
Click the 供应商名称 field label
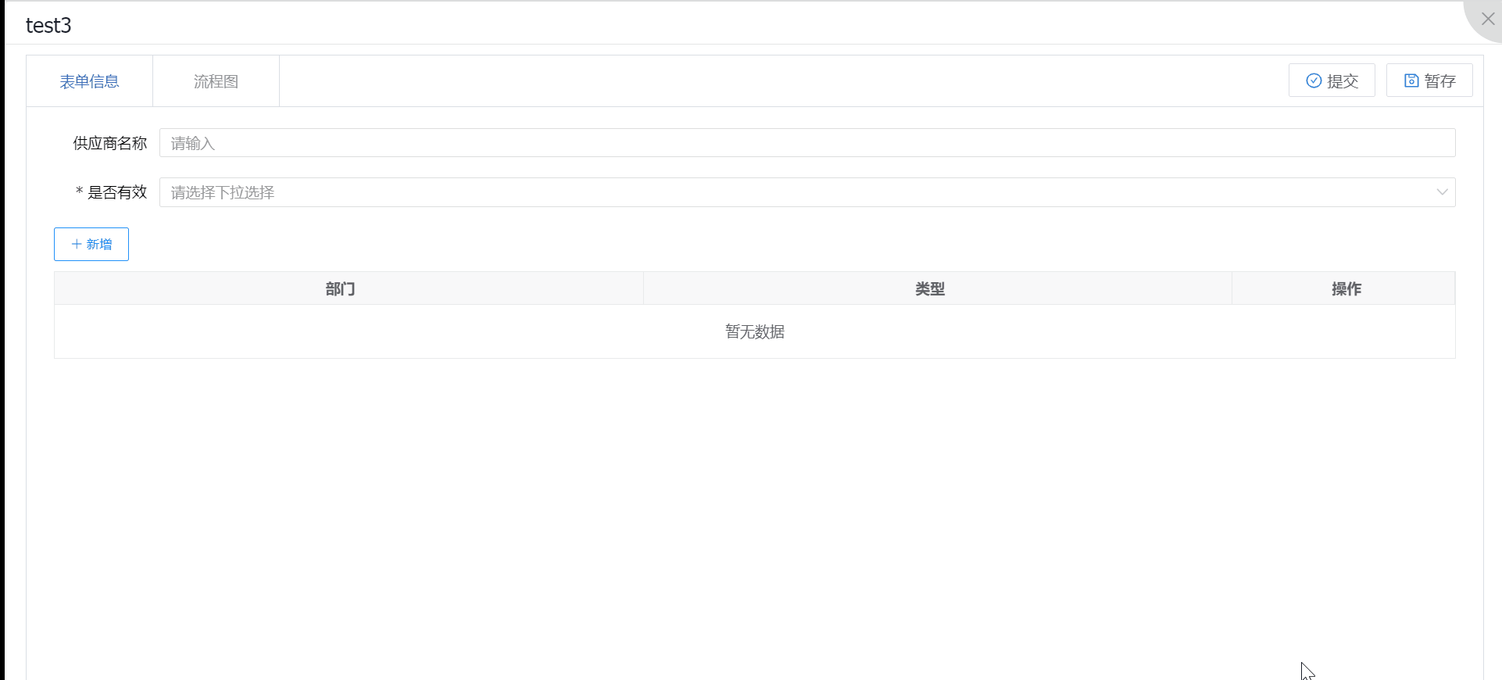click(109, 143)
